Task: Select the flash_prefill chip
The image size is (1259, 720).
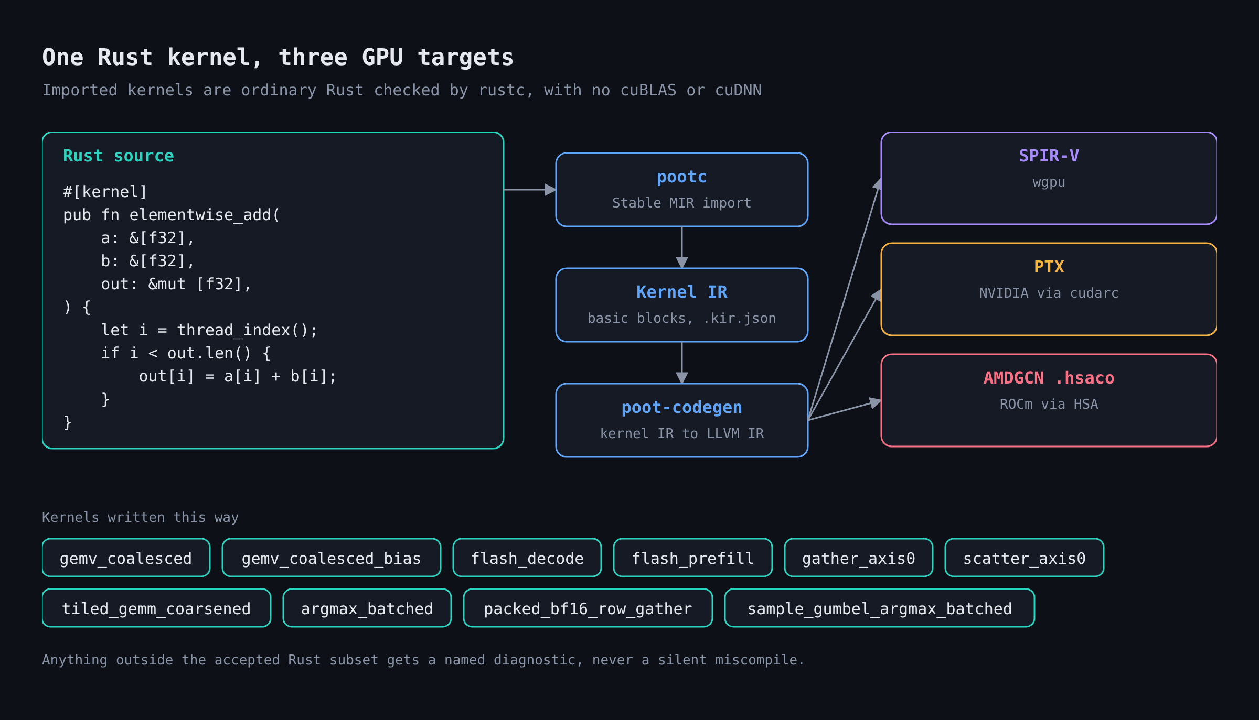Action: click(x=693, y=558)
